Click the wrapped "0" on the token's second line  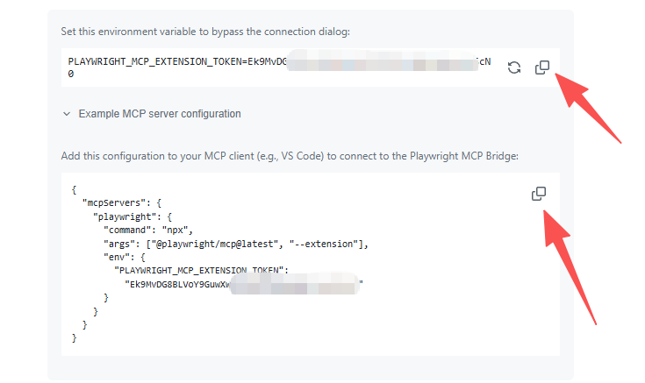(x=71, y=74)
